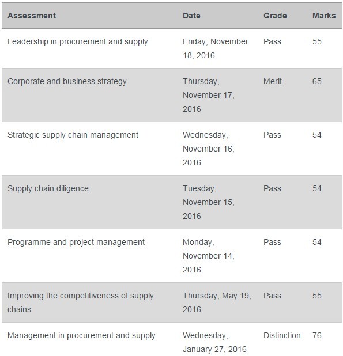Click the Friday, November 18, 2016 date
Viewport: 343px width, 356px height.
coord(216,48)
